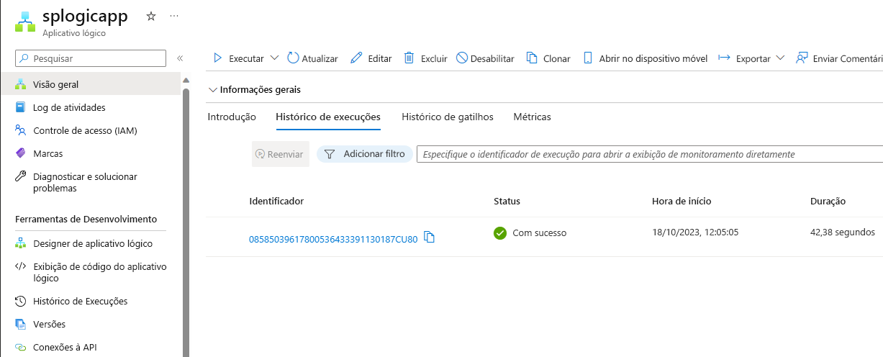Select the Histórico de execuções tab

point(328,117)
